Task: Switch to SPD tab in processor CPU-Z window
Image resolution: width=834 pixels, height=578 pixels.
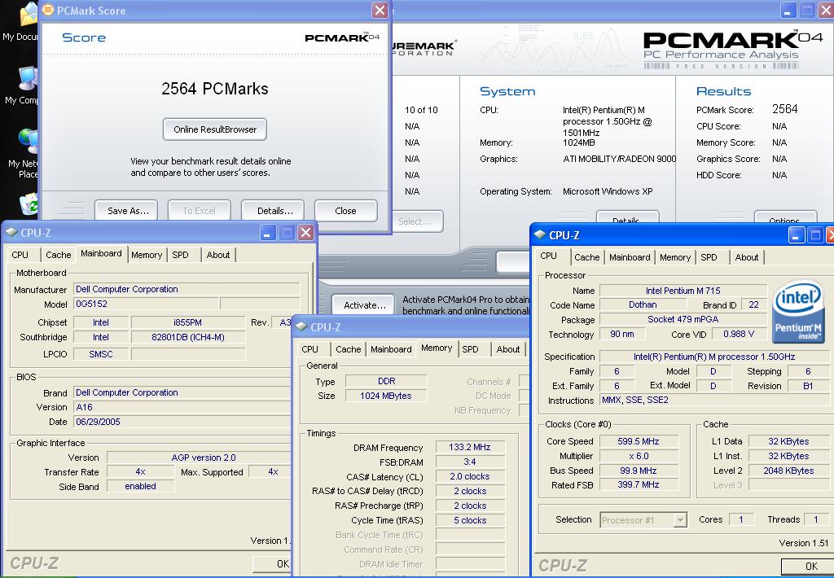Action: point(709,256)
